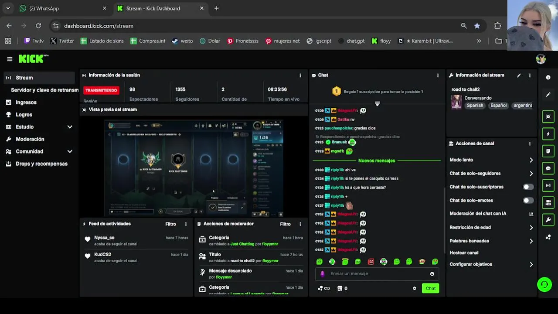Click the red angry emote in quick emotes
The width and height of the screenshot is (558, 314).
371,262
